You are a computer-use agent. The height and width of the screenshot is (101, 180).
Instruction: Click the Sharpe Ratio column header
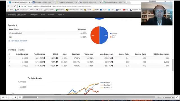[124, 54]
